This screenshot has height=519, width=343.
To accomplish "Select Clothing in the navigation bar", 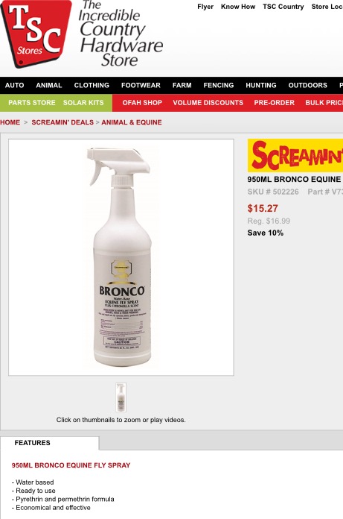I will tap(92, 86).
